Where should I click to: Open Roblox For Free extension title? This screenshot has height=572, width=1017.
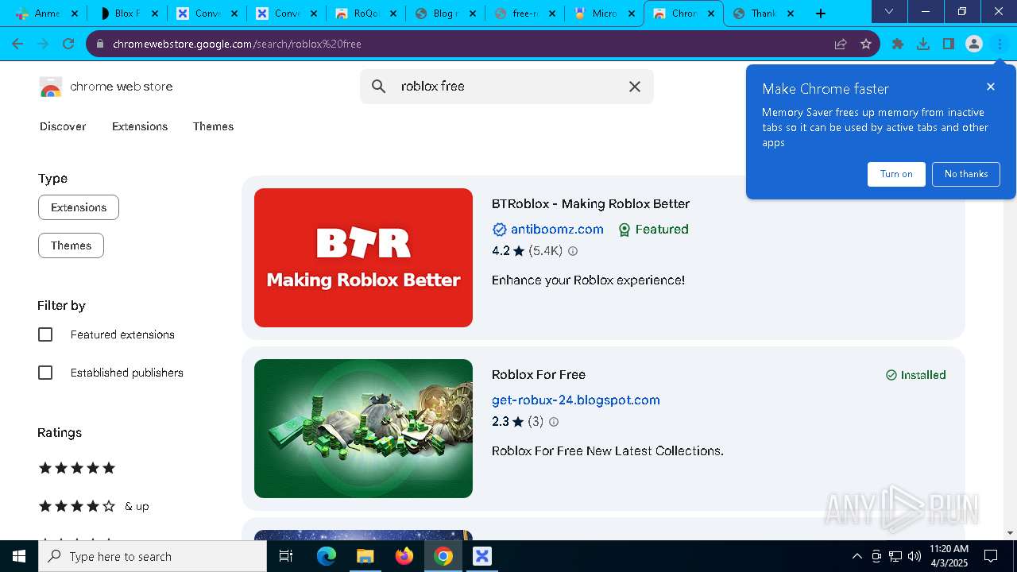click(x=539, y=374)
